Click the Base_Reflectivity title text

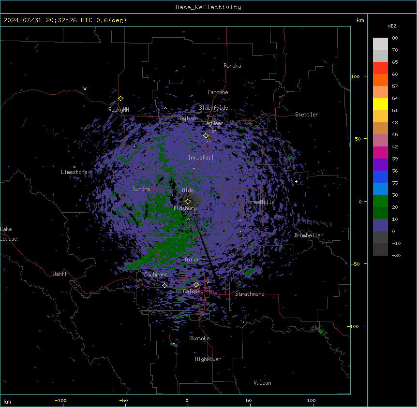pyautogui.click(x=208, y=7)
